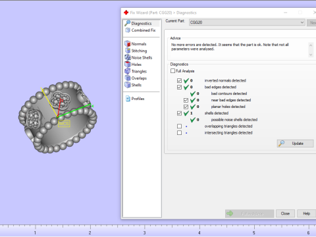Uncheck near bad edges detected checkbox
Image resolution: width=316 pixels, height=237 pixels.
(x=186, y=100)
